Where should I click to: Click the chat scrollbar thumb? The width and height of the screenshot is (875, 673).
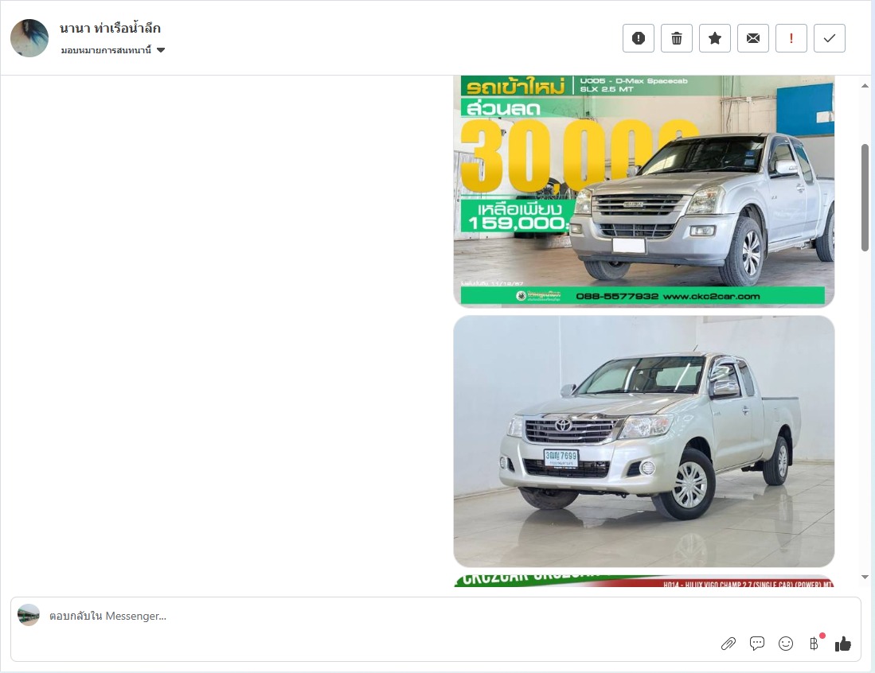[865, 197]
